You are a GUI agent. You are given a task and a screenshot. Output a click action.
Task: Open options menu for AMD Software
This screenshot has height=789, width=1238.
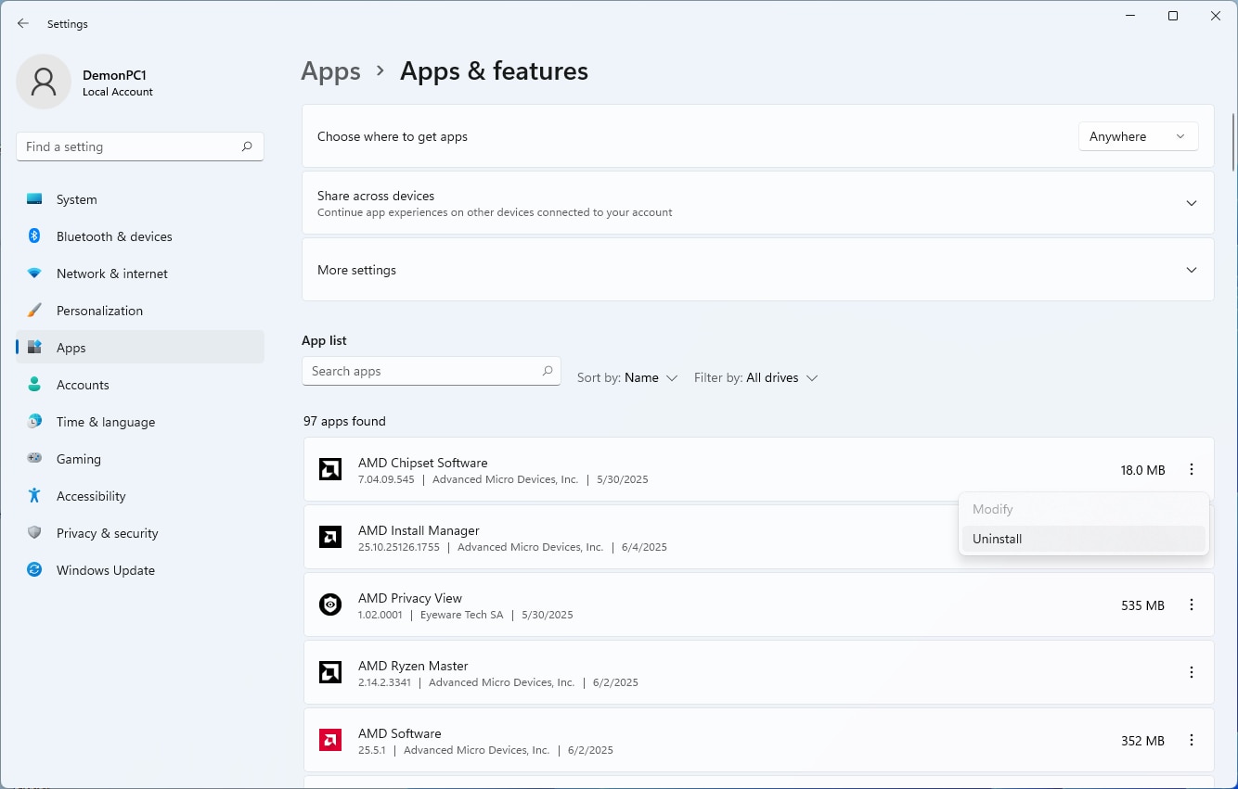1192,741
